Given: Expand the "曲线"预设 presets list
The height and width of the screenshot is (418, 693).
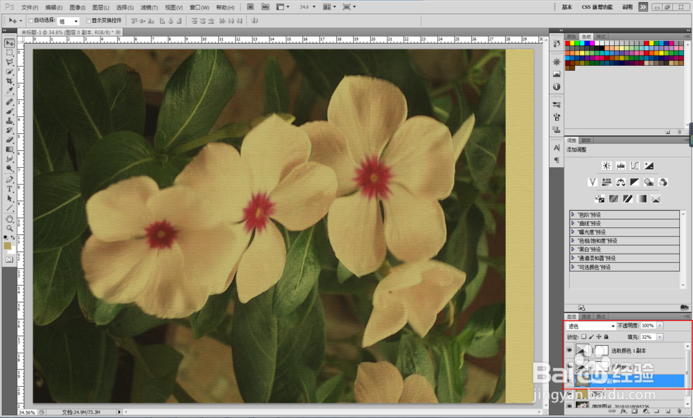Looking at the screenshot, I should (573, 223).
